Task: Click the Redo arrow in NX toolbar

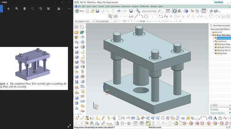Action: [x=125, y=11]
